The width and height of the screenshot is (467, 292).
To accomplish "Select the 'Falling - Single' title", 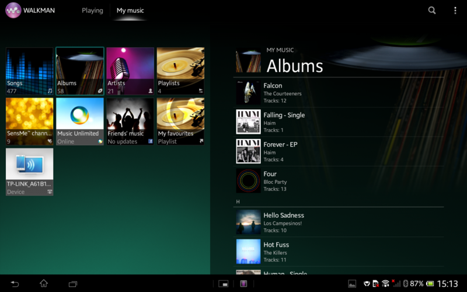I will pos(284,115).
